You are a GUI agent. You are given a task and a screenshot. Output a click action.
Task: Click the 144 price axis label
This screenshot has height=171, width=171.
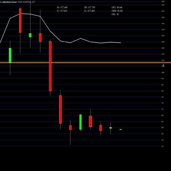[163, 24]
